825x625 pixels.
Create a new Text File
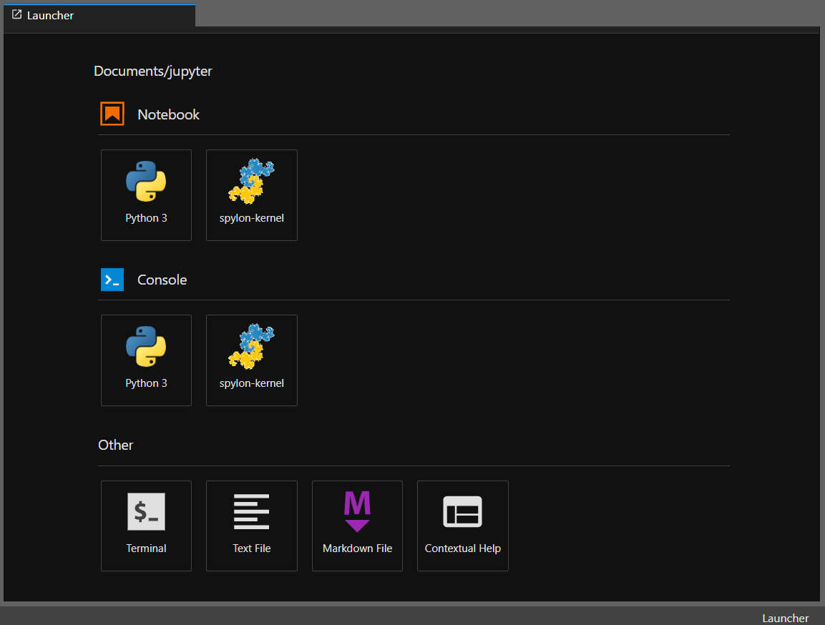[x=251, y=525]
